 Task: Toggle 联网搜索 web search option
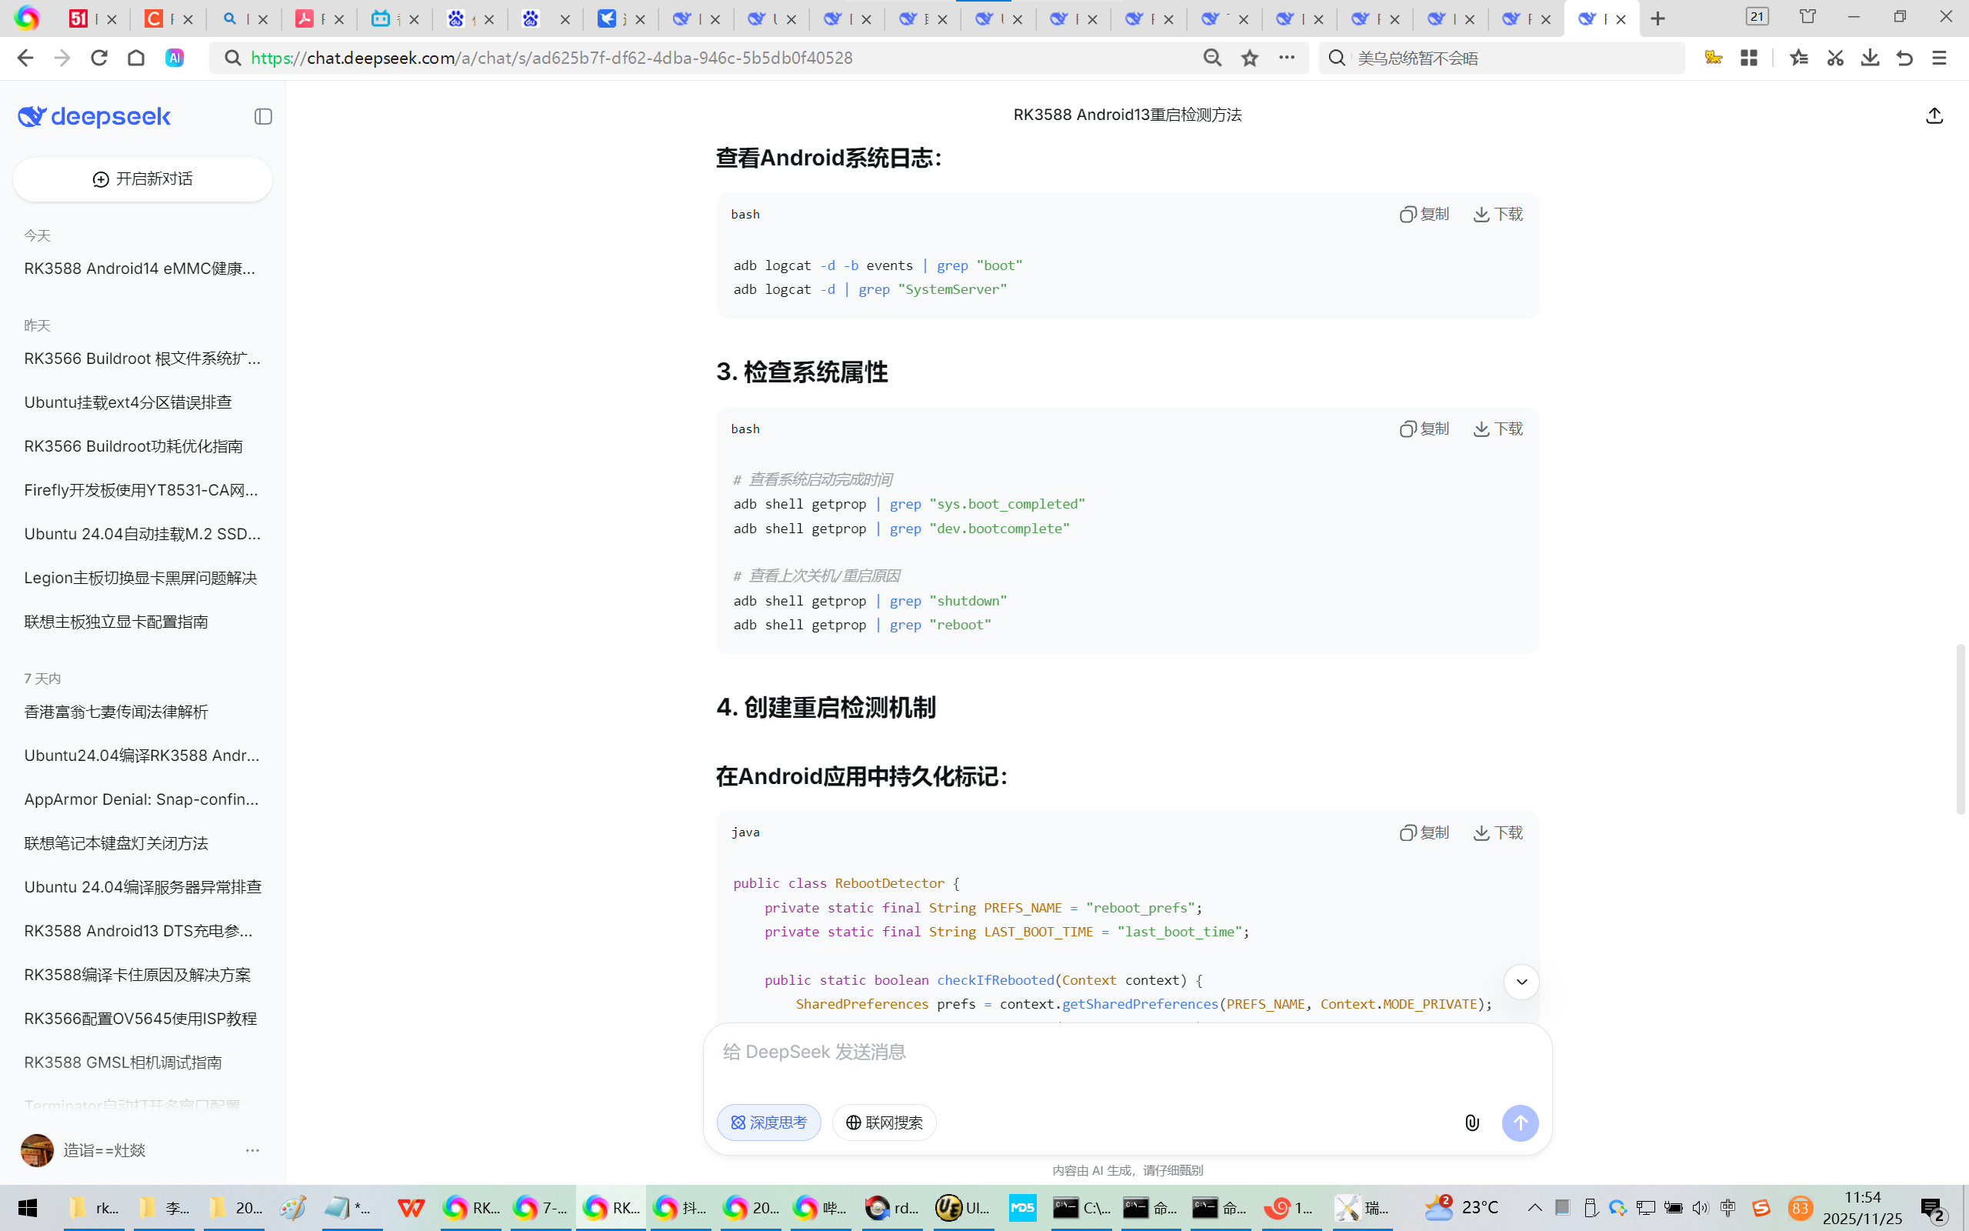coord(884,1123)
